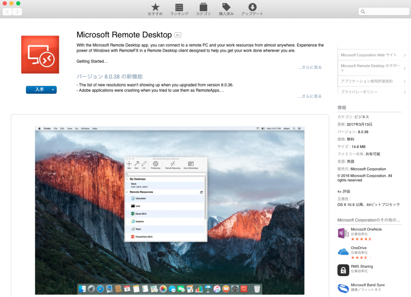
Task: Click the chevron beside プライバシーポリシー
Action: tap(405, 92)
